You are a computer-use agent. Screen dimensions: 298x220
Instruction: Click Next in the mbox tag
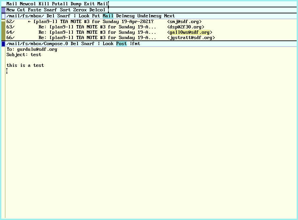(x=169, y=16)
